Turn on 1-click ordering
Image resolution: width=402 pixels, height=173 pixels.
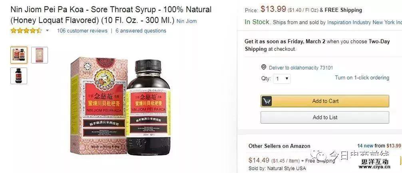coord(362,78)
